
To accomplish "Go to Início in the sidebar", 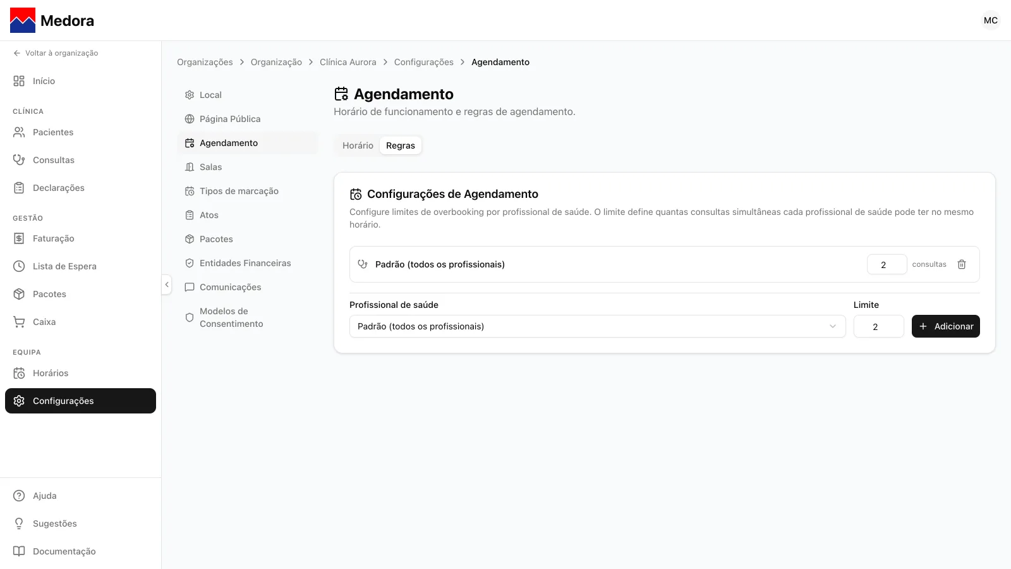I will click(80, 81).
